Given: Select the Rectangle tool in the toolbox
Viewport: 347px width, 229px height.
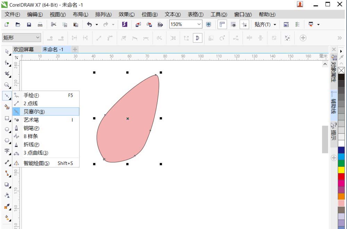Looking at the screenshot, I should pos(7,118).
